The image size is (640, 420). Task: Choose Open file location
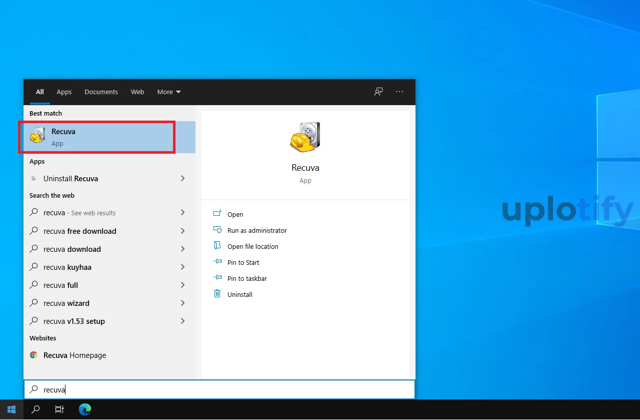point(252,246)
